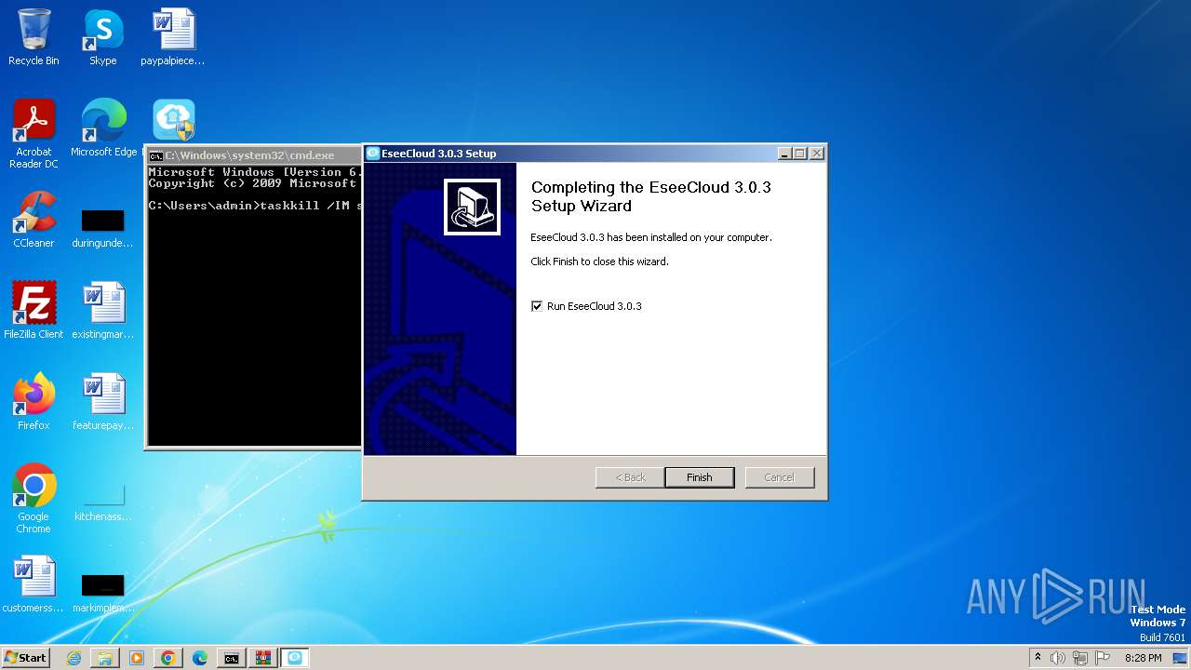The height and width of the screenshot is (670, 1191).
Task: Open Skype desktop shortcut
Action: 103,37
